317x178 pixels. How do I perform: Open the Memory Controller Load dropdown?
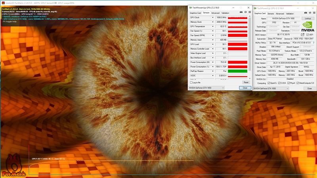pos(213,49)
